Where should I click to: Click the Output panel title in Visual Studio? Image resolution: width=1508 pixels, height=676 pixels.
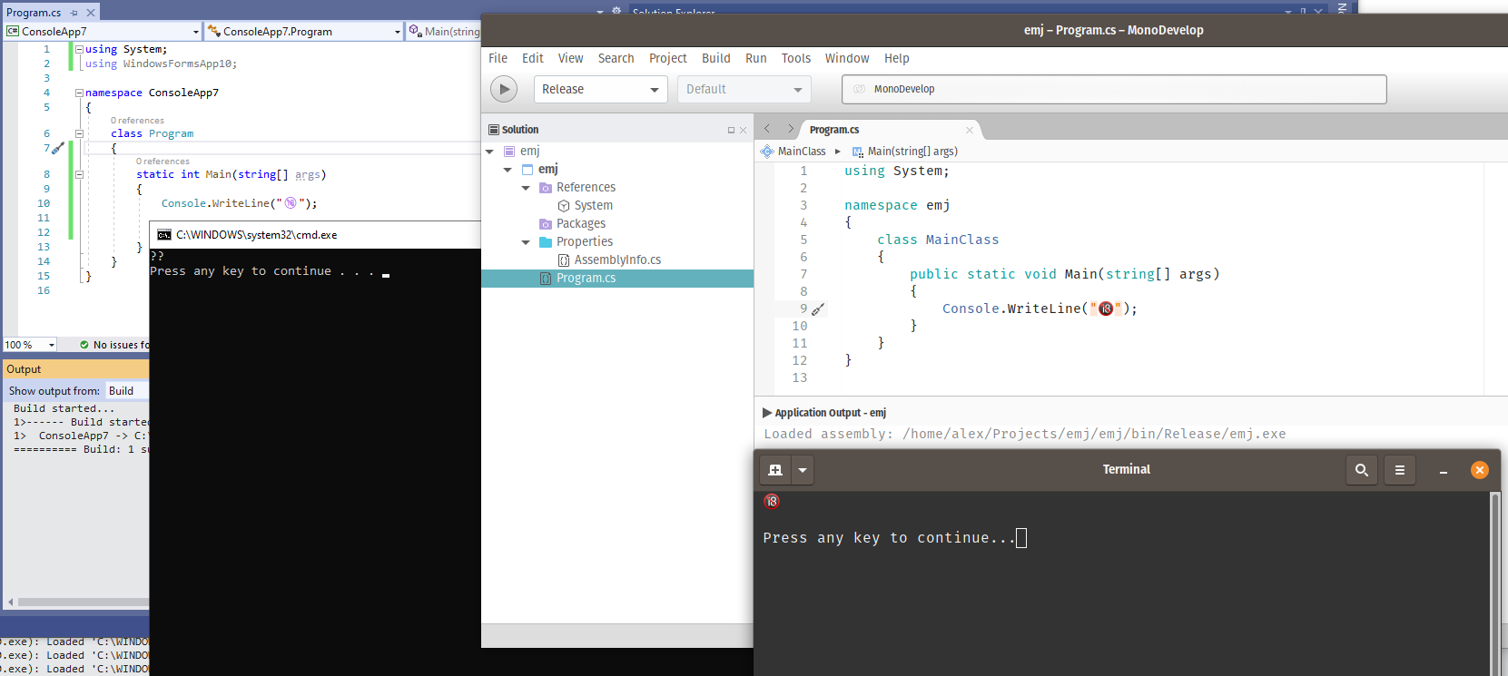tap(24, 369)
